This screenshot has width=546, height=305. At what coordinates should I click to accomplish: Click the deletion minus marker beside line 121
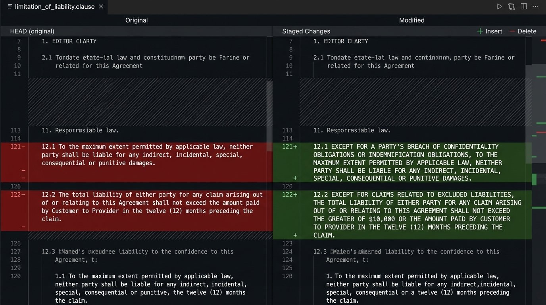pos(23,147)
